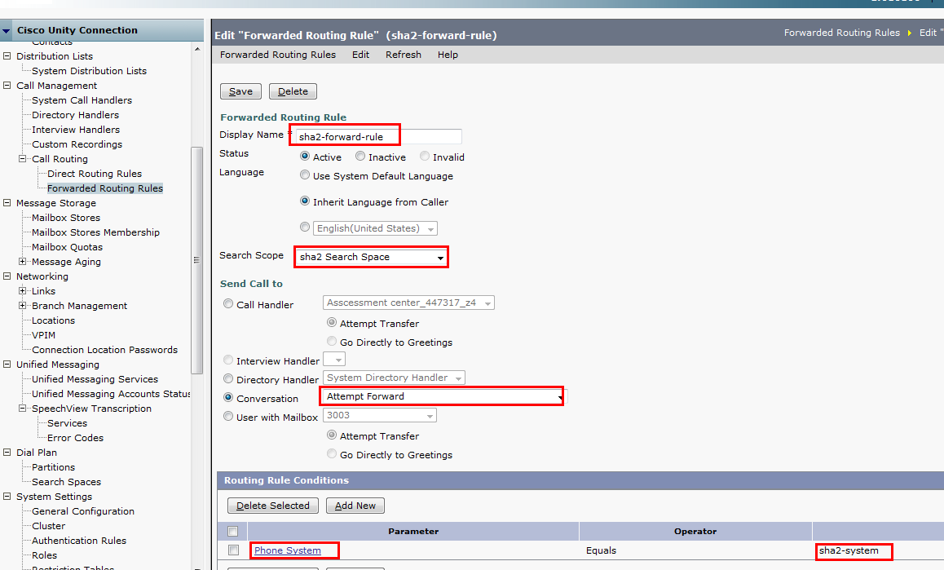Open System Call Handlers

pyautogui.click(x=82, y=100)
